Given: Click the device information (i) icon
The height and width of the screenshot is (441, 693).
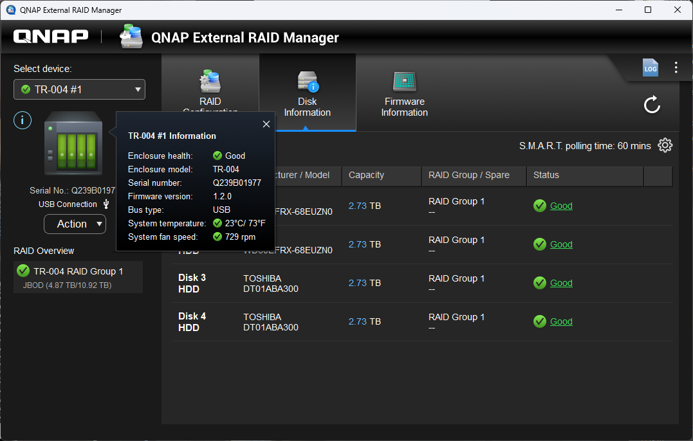Looking at the screenshot, I should click(x=23, y=120).
